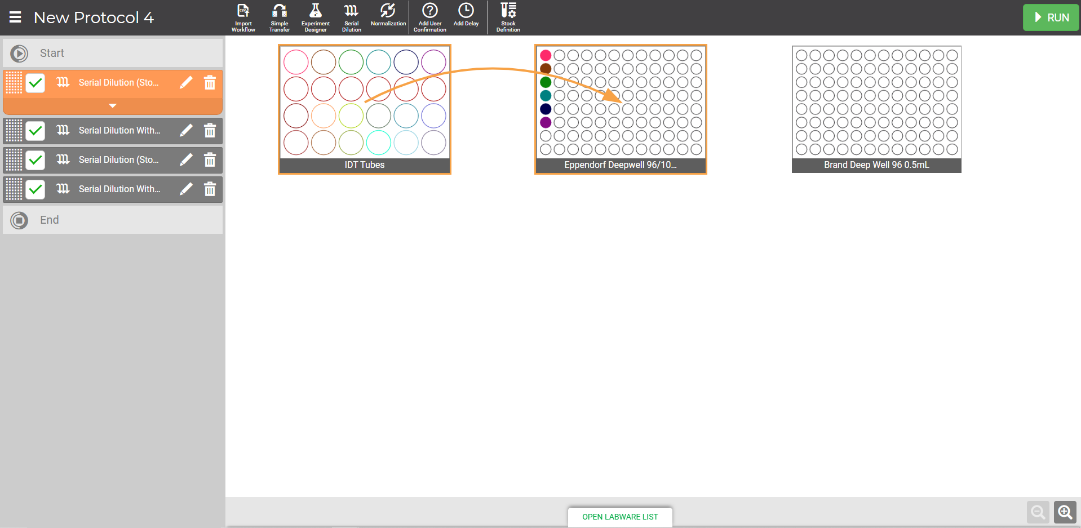
Task: Click drag handle of last Serial Dilution step
Action: click(x=14, y=189)
